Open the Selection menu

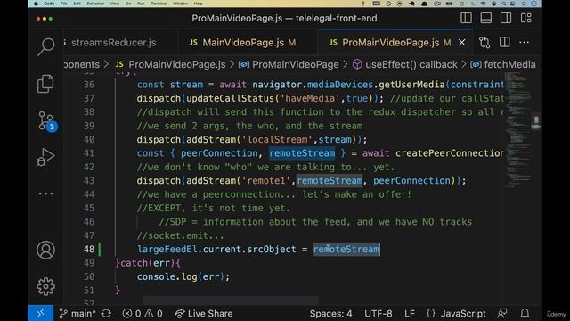95,4
